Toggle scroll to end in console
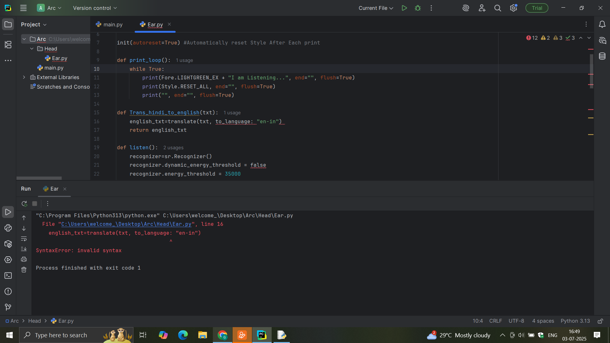This screenshot has height=343, width=610. pos(24,249)
